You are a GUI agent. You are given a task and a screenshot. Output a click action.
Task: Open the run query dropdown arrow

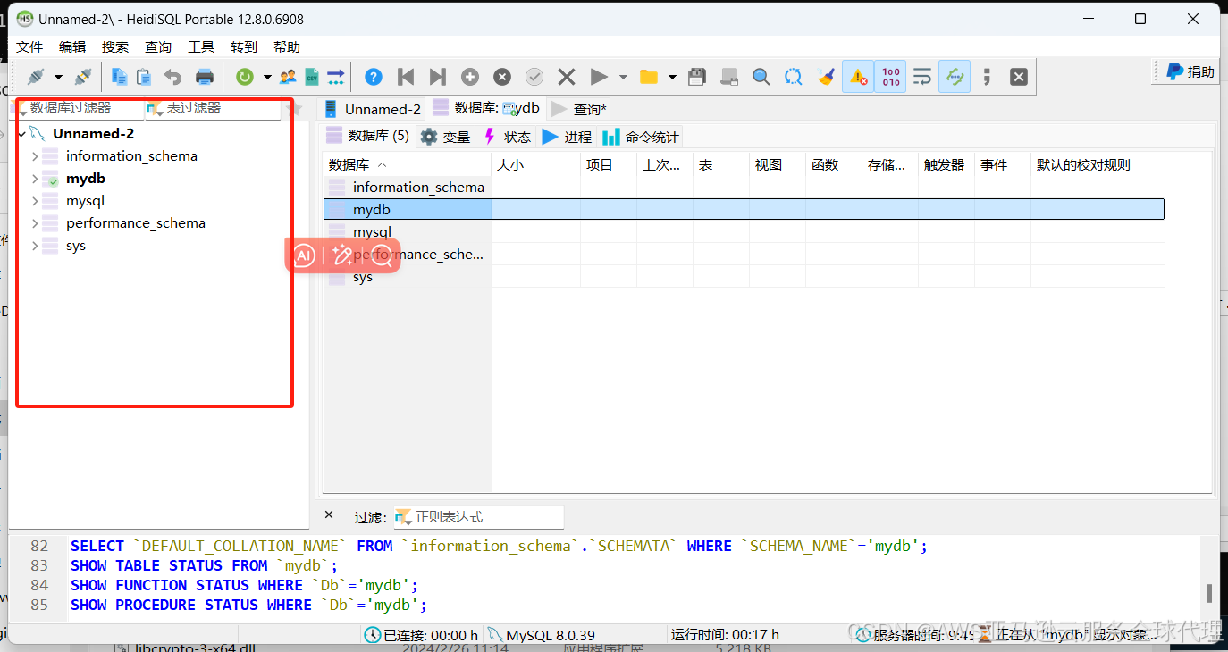(x=623, y=78)
